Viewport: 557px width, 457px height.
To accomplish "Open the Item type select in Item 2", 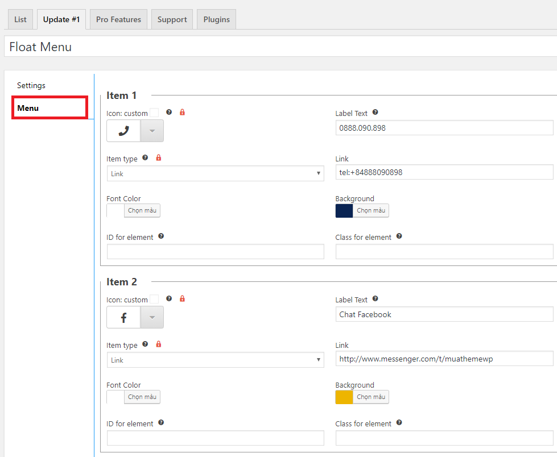I will [x=215, y=360].
